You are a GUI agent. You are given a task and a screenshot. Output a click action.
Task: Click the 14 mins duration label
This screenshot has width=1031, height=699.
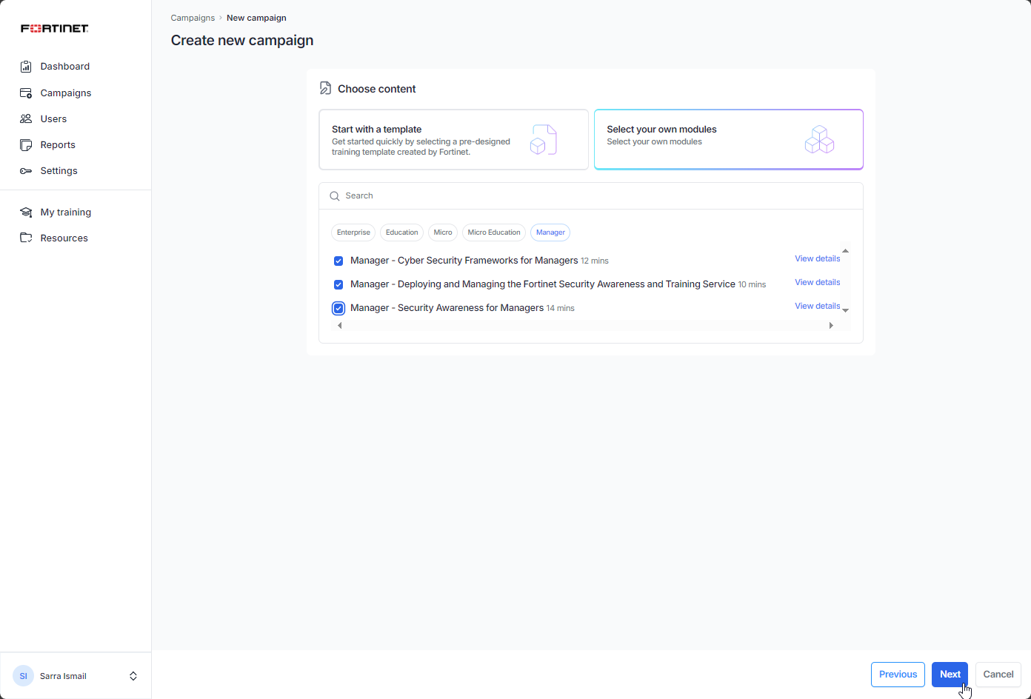tap(560, 309)
